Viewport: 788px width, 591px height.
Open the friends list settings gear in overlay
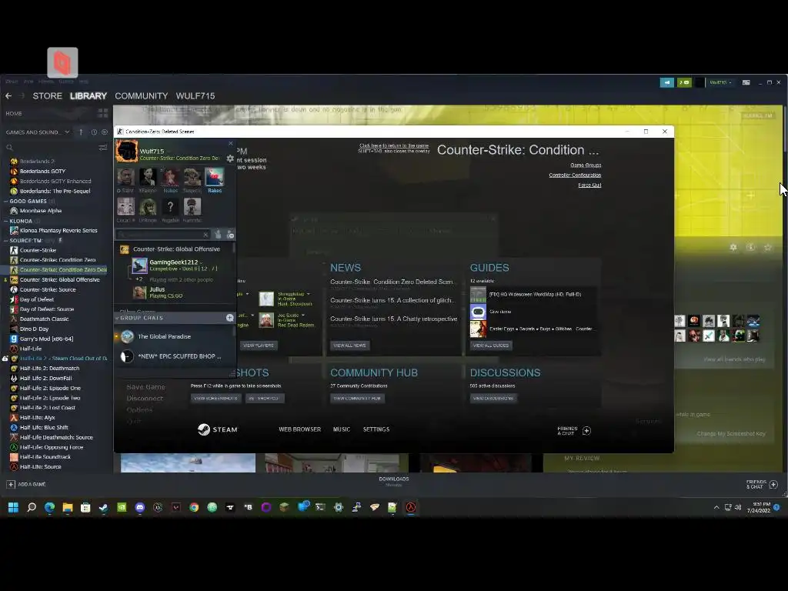[230, 159]
